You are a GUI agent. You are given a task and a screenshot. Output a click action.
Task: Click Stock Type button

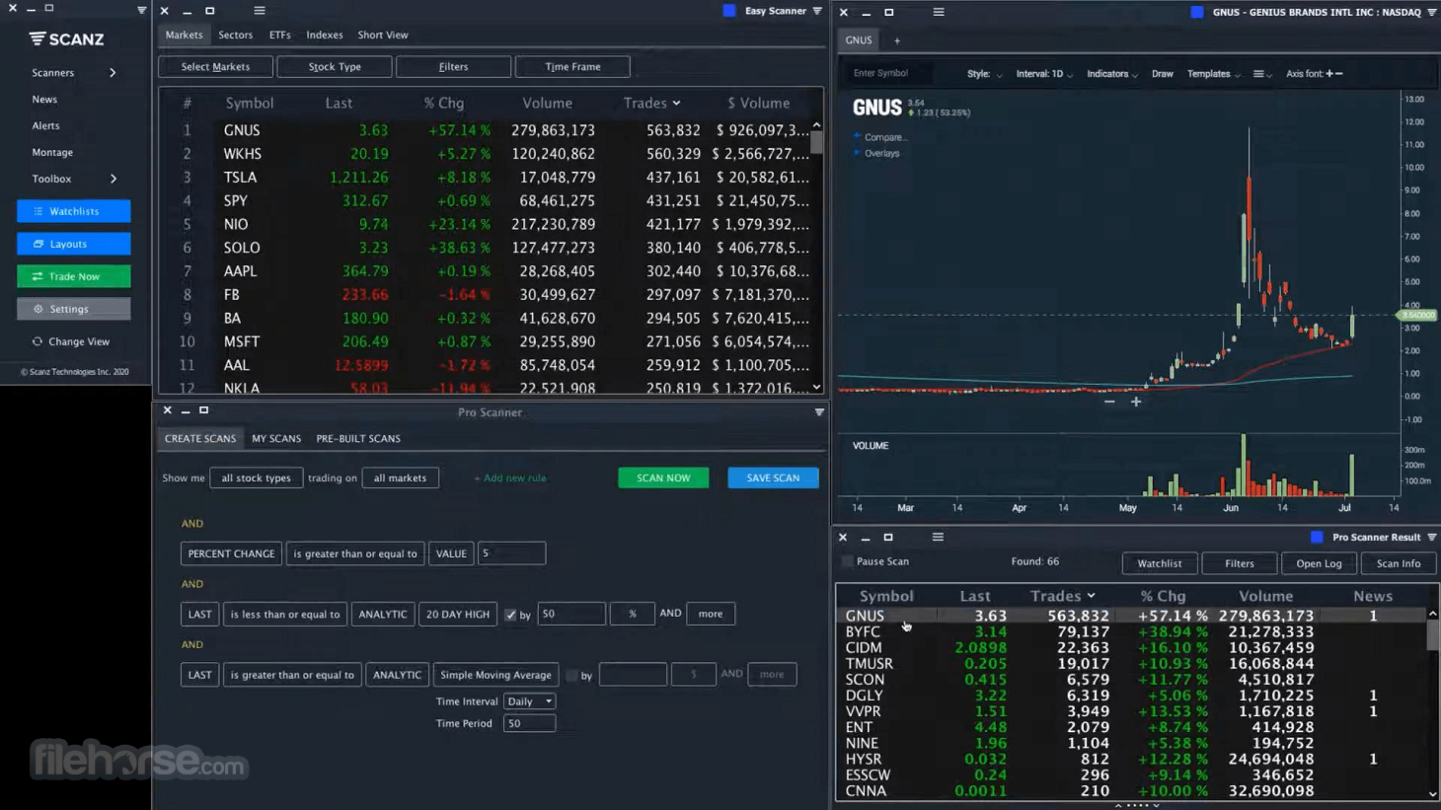click(x=335, y=67)
